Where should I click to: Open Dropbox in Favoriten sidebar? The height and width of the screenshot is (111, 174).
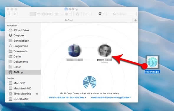tap(23, 36)
